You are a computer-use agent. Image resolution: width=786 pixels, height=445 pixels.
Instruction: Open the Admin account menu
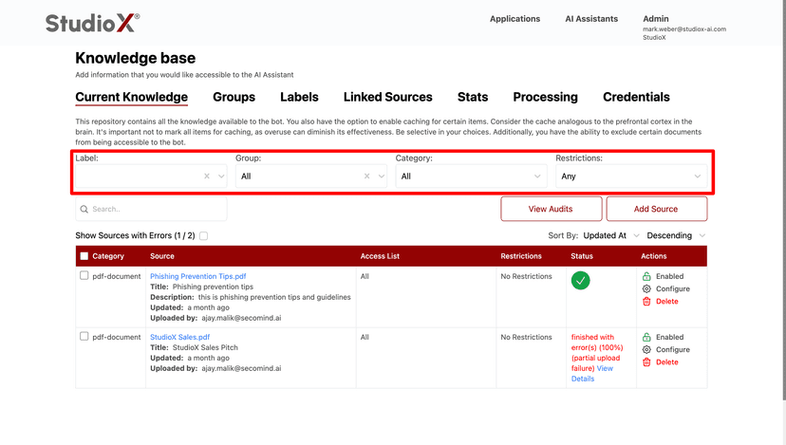[x=656, y=19]
